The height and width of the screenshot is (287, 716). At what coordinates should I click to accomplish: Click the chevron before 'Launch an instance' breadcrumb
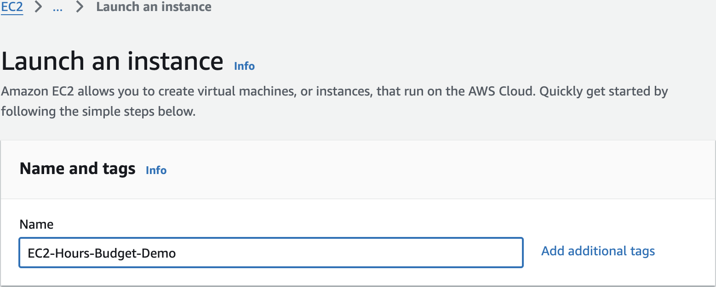click(x=80, y=7)
